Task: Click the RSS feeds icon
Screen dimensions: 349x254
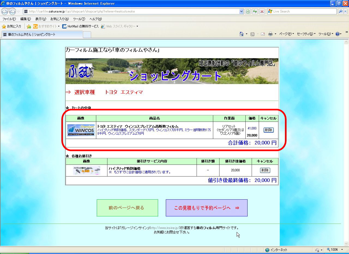Action: (x=252, y=34)
